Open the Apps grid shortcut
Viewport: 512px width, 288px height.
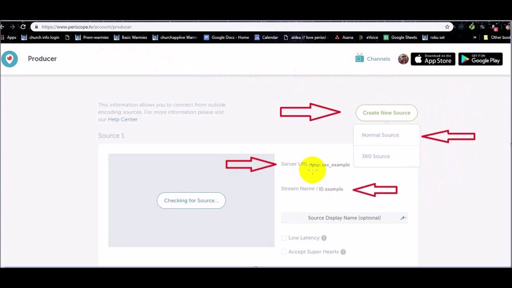point(8,38)
